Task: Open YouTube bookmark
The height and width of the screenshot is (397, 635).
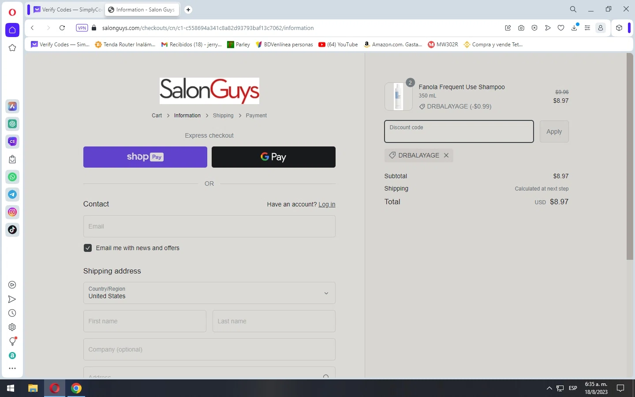Action: (x=338, y=45)
